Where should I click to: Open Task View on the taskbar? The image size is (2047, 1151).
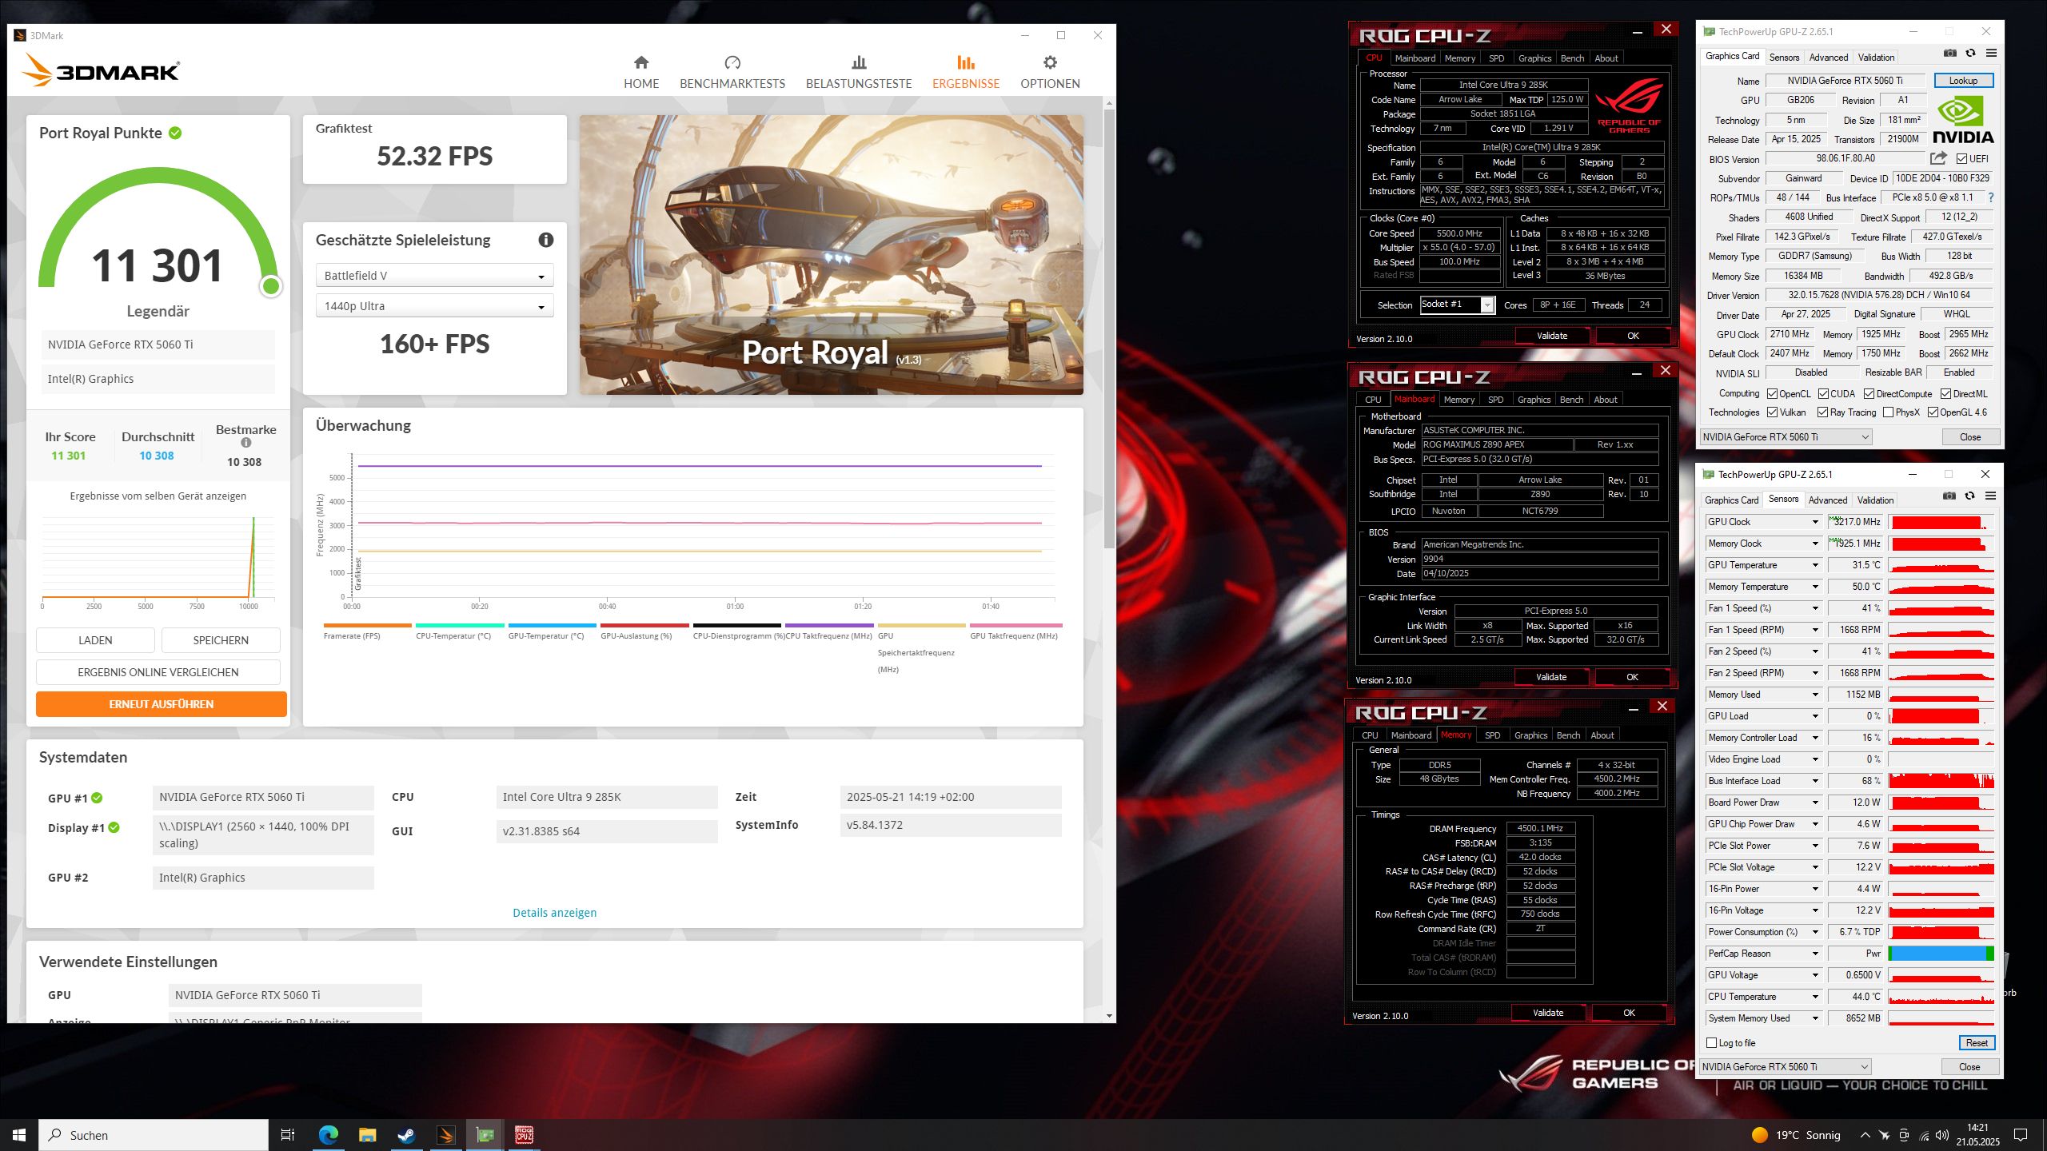pyautogui.click(x=288, y=1135)
